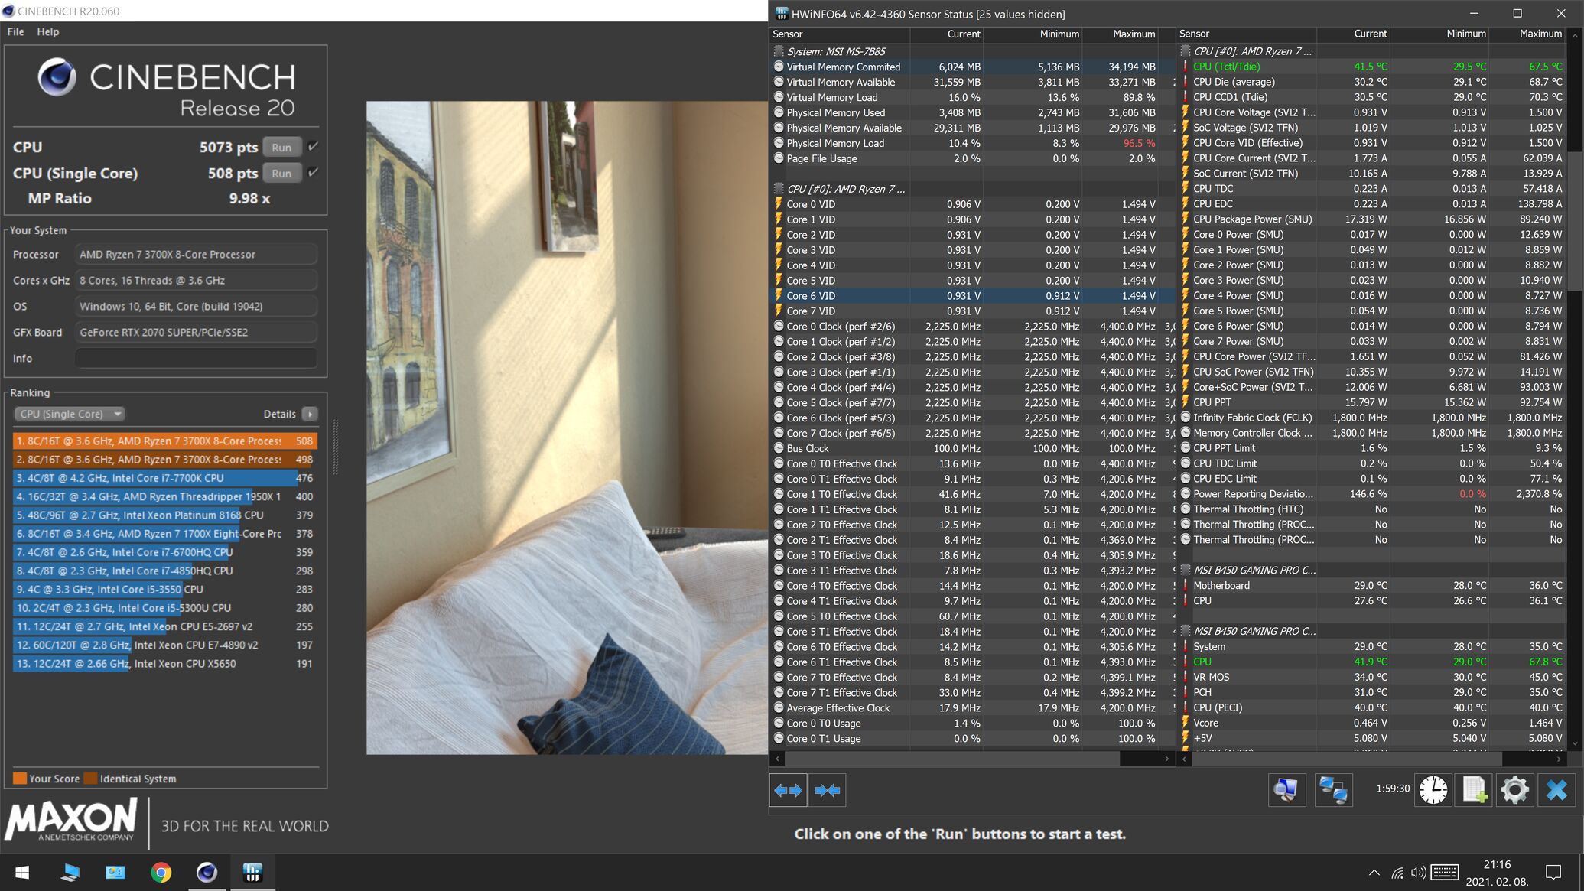Viewport: 1584px width, 891px height.
Task: Click chip icon of System: MSI MS-7B85
Action: [x=779, y=51]
